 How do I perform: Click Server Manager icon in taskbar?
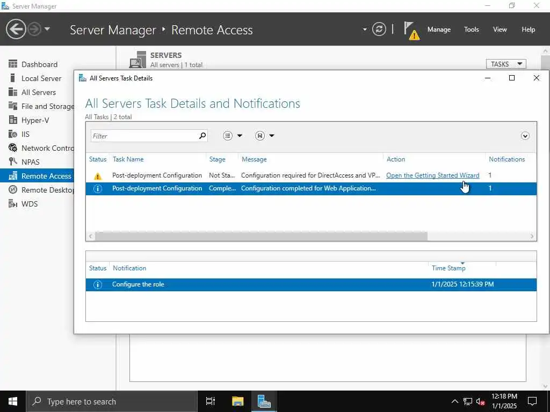pyautogui.click(x=264, y=401)
